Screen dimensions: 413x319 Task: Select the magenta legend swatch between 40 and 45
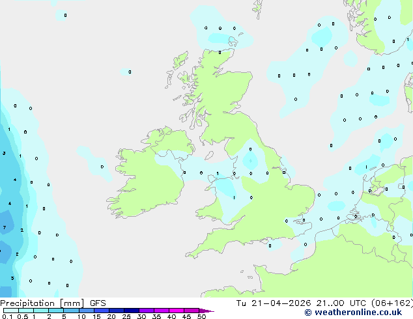177,311
